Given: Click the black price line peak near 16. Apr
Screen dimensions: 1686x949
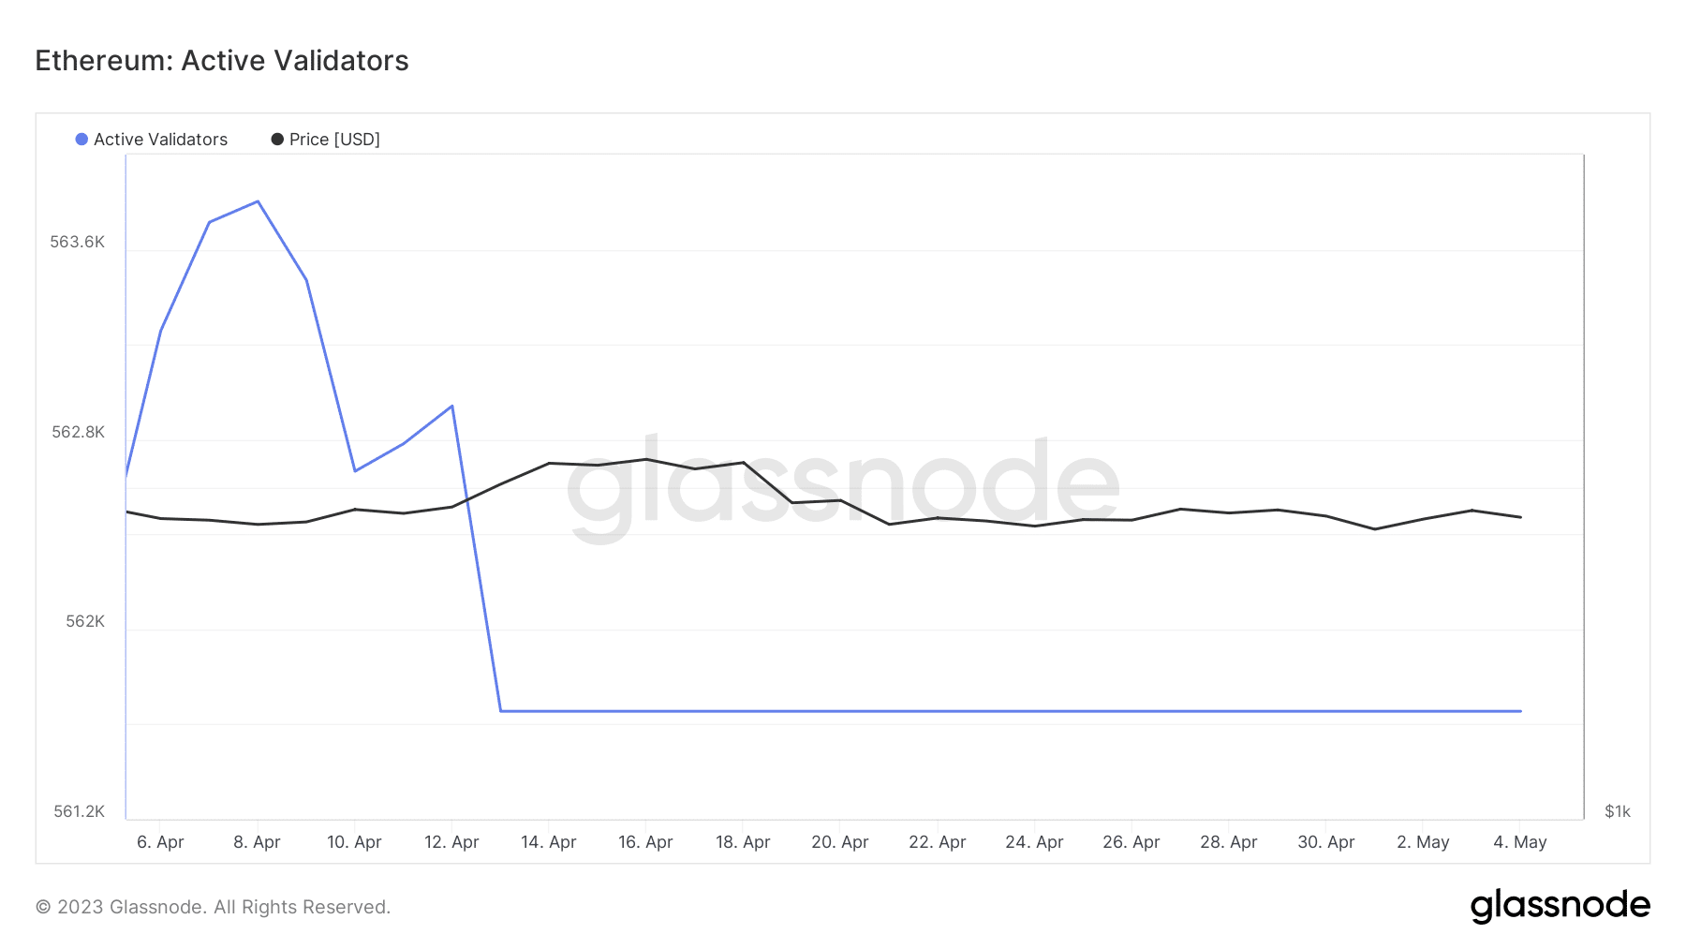Looking at the screenshot, I should [646, 459].
